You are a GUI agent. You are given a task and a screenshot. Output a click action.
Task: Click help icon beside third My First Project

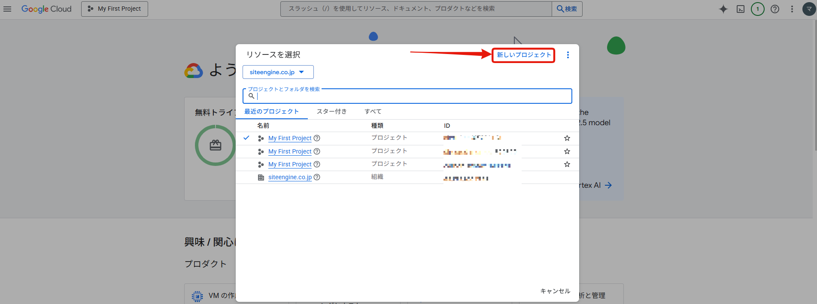(x=317, y=164)
